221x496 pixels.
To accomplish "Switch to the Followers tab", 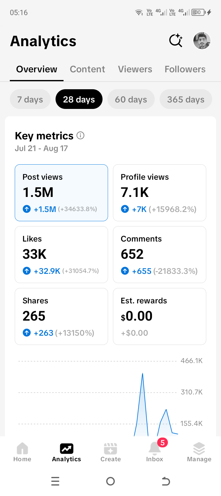I will pos(185,69).
